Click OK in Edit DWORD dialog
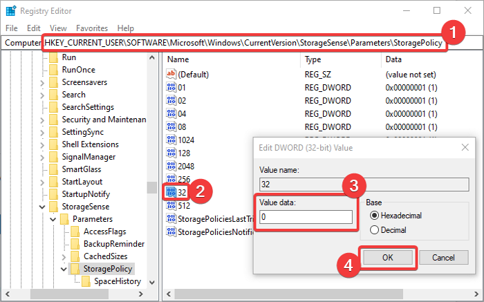 pyautogui.click(x=388, y=257)
